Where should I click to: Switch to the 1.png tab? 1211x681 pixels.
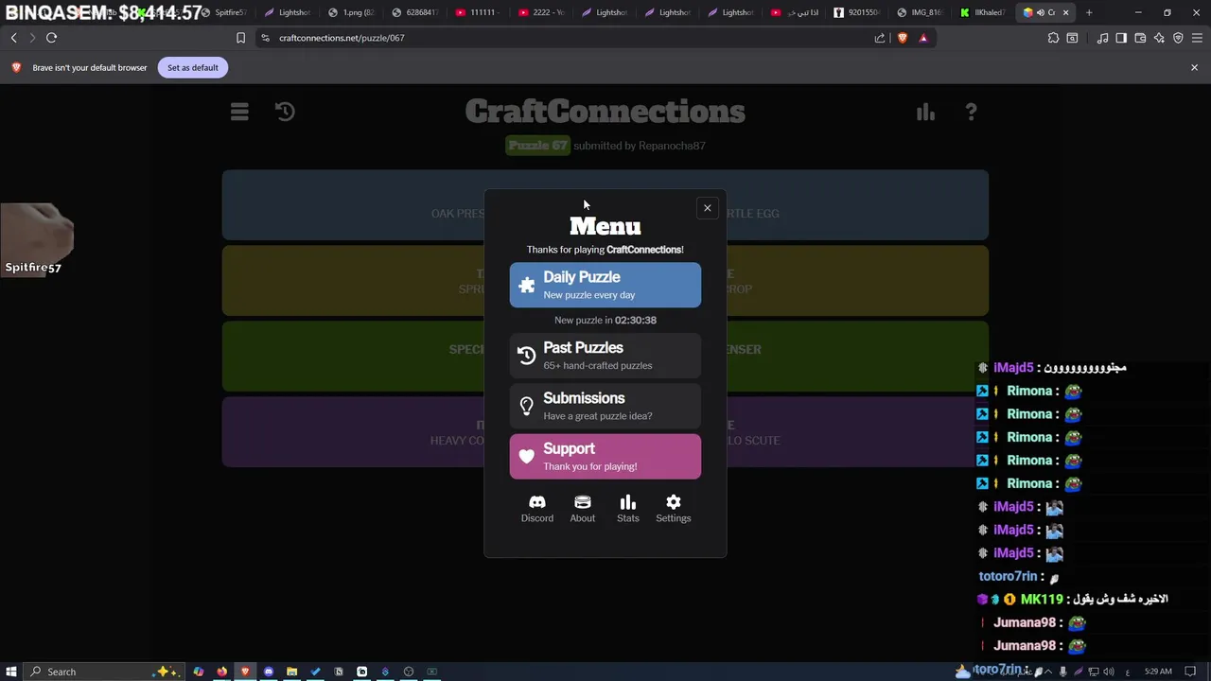(x=352, y=12)
